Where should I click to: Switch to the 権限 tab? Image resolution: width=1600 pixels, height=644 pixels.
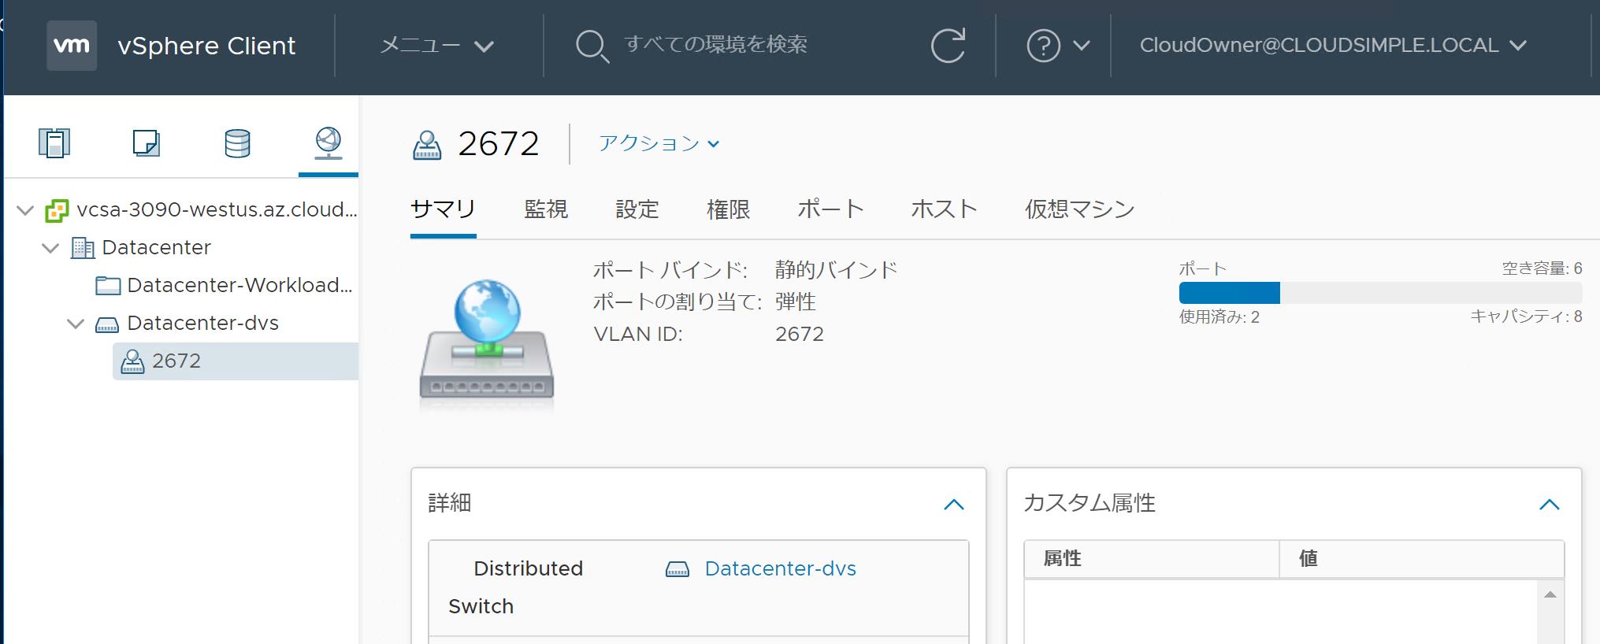click(729, 209)
